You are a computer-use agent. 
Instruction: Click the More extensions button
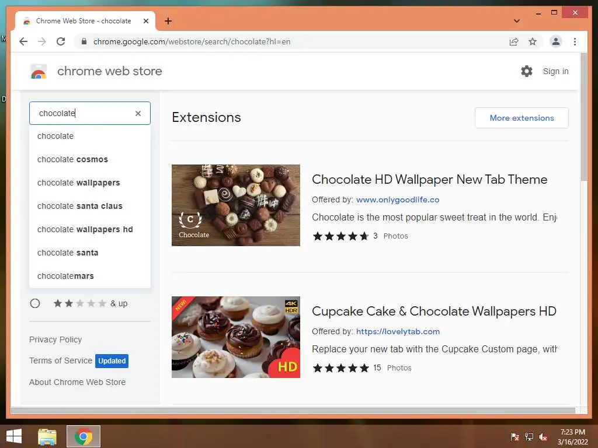(x=521, y=118)
